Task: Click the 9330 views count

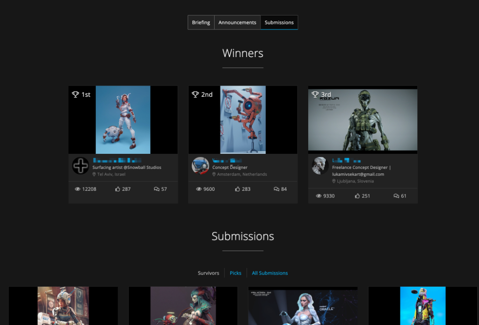Action: click(x=329, y=196)
